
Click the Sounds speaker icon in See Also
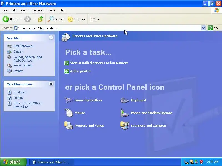pos(9,57)
